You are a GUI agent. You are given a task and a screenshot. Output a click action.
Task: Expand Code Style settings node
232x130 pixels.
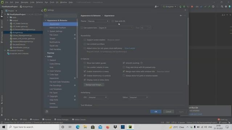[x=48, y=75]
